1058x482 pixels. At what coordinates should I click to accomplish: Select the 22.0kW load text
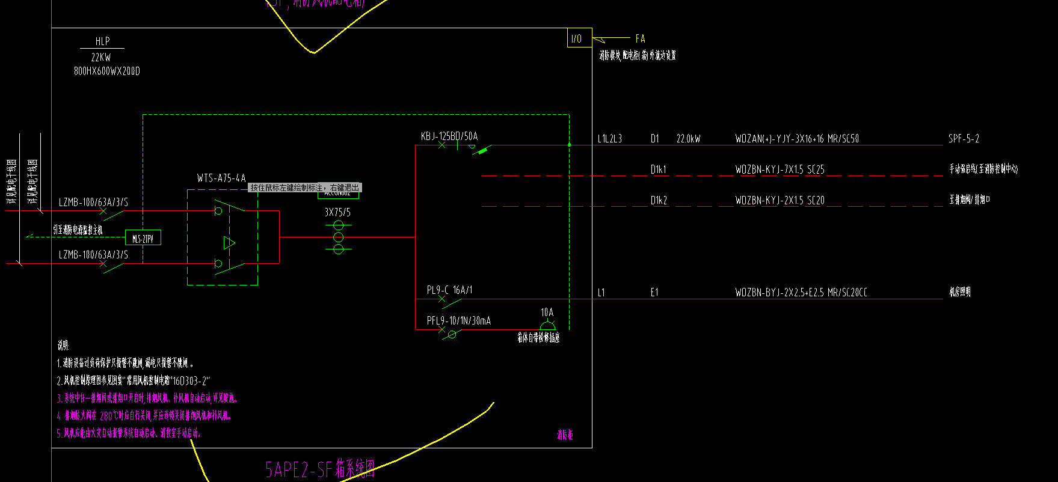[689, 139]
